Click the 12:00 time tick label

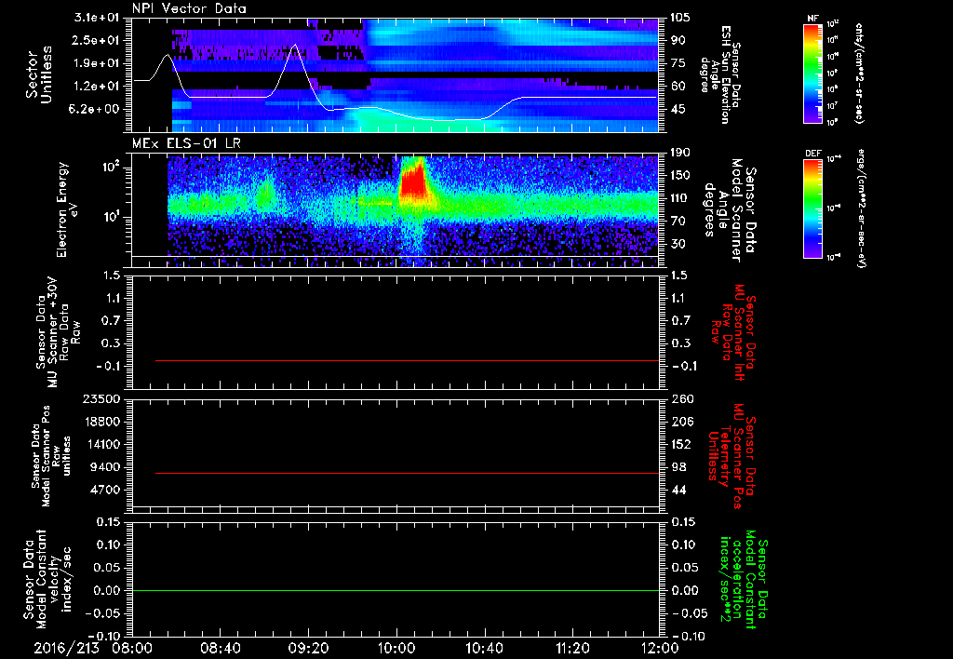[x=660, y=648]
